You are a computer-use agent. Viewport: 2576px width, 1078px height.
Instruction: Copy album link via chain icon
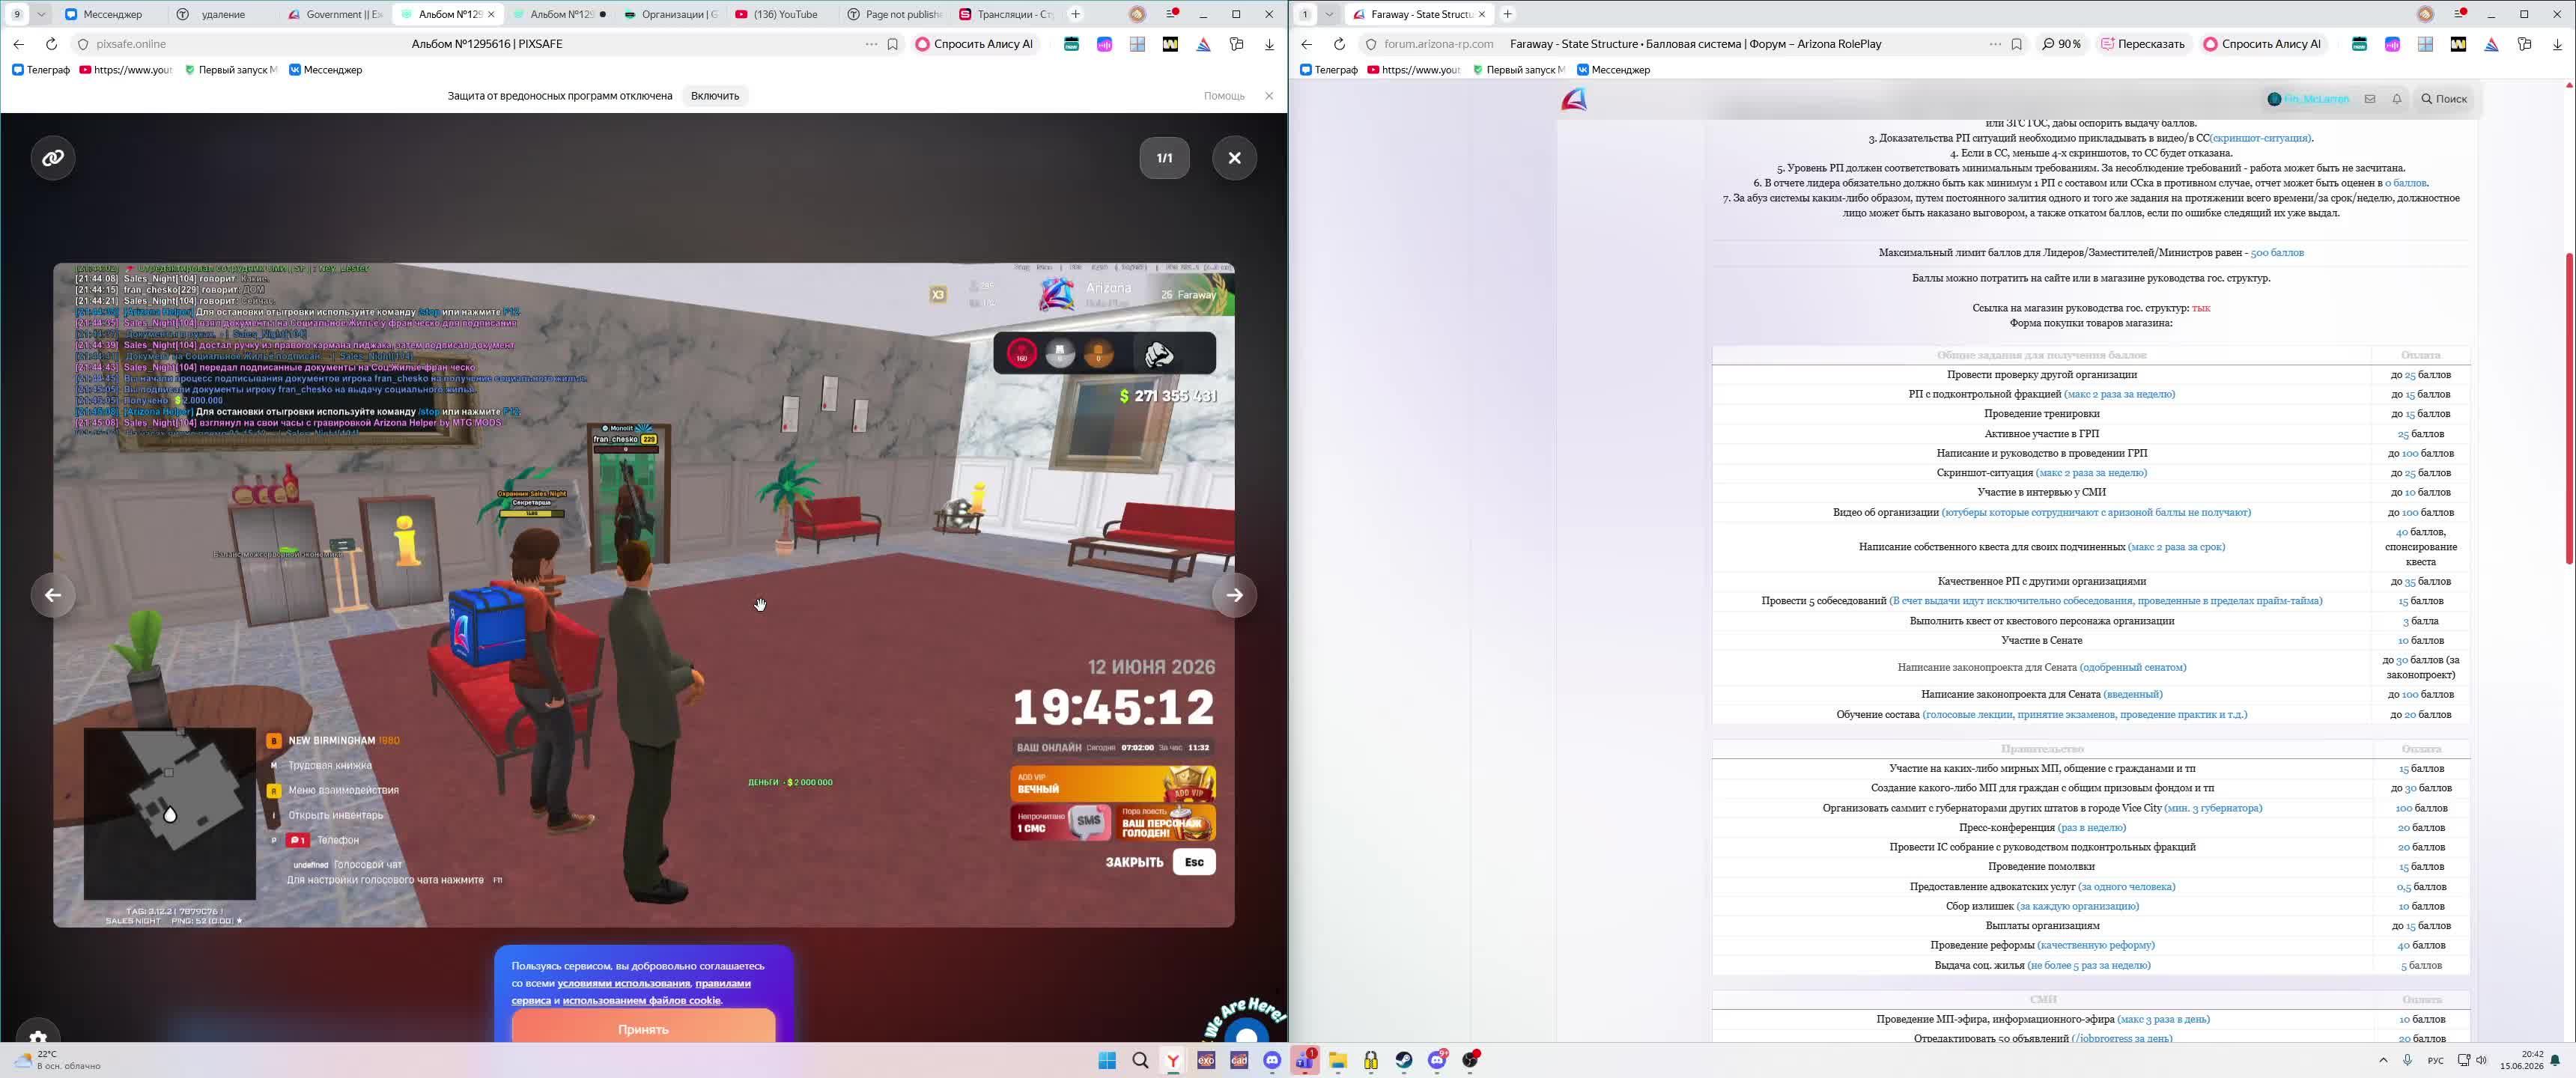click(53, 158)
